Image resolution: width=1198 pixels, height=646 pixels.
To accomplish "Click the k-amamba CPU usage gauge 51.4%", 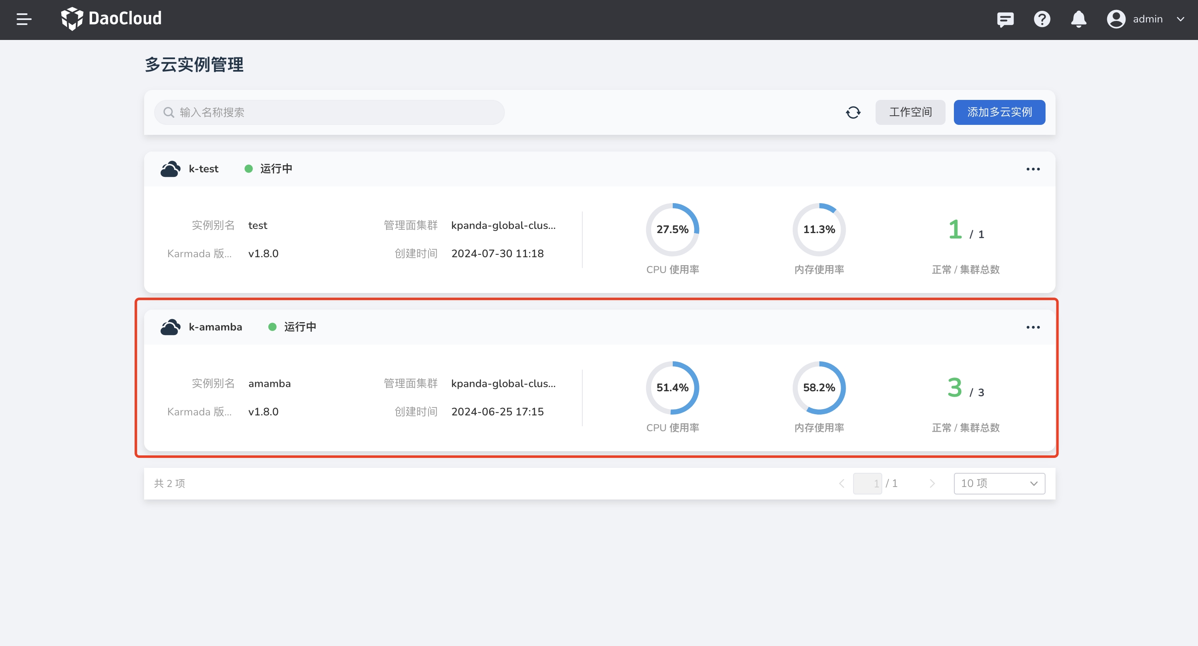I will coord(672,388).
